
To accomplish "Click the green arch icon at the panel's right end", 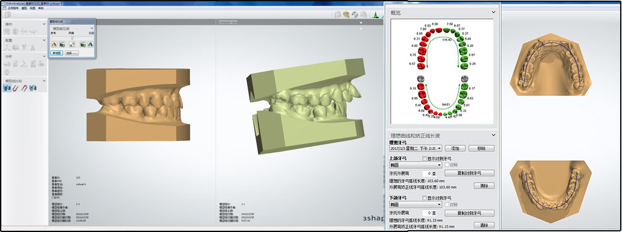I will tap(91, 44).
